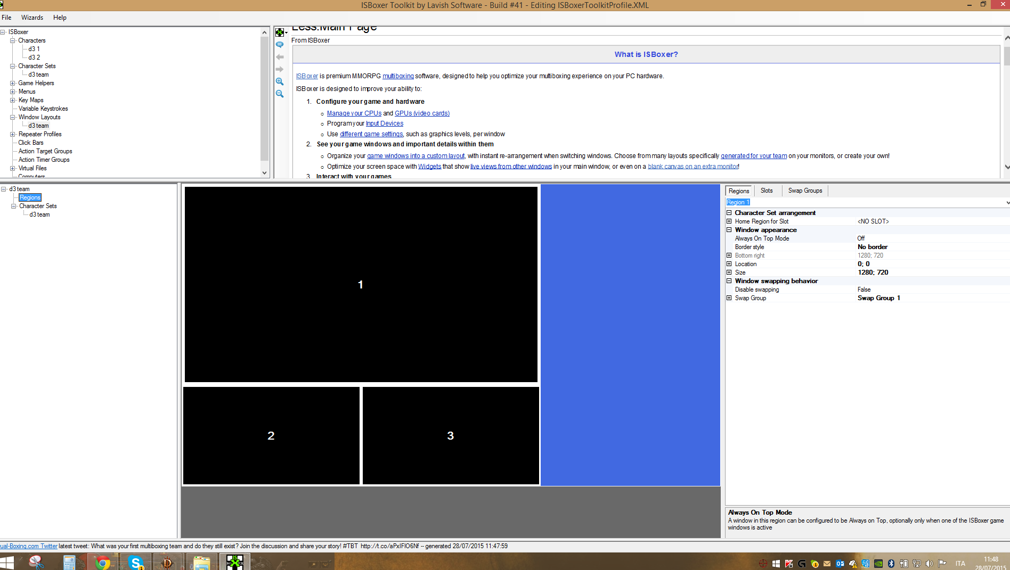Switch to the Swap Groups tab

pyautogui.click(x=805, y=191)
